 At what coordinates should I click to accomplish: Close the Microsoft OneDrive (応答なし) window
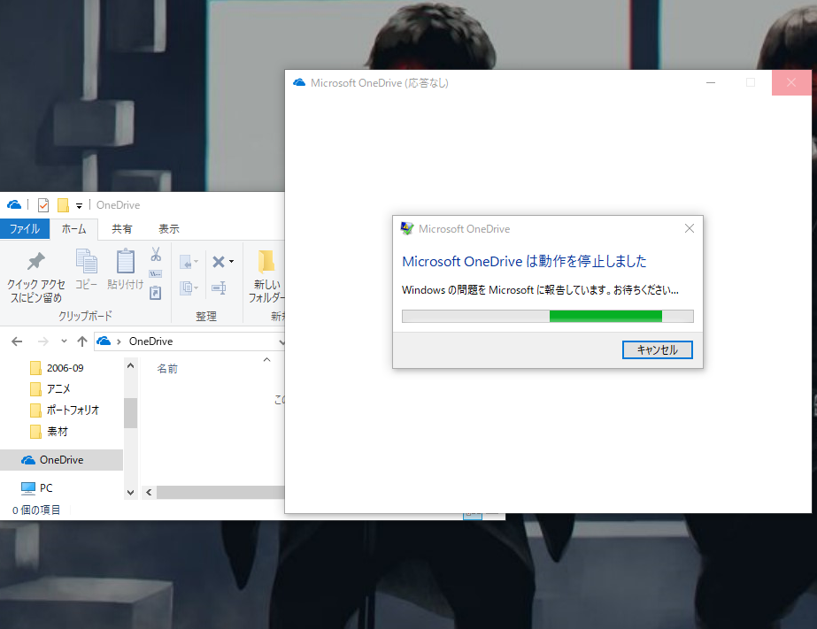(791, 83)
